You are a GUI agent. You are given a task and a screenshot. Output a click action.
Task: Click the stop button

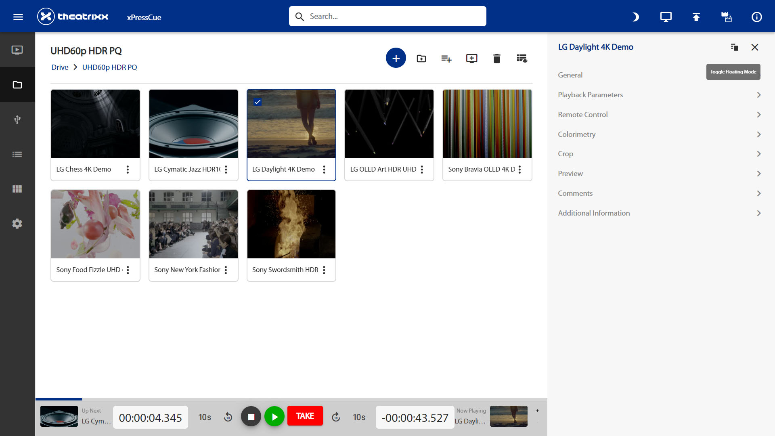tap(251, 417)
